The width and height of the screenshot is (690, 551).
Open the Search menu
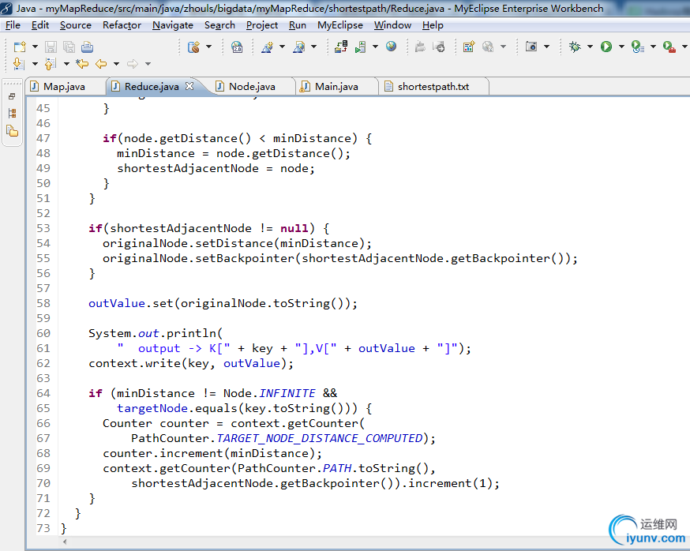tap(219, 25)
